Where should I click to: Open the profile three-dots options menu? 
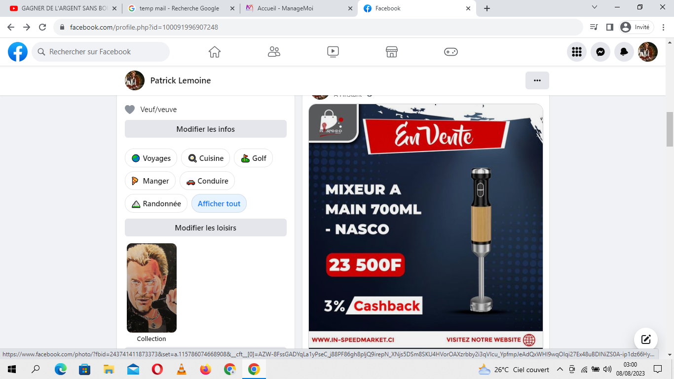537,80
